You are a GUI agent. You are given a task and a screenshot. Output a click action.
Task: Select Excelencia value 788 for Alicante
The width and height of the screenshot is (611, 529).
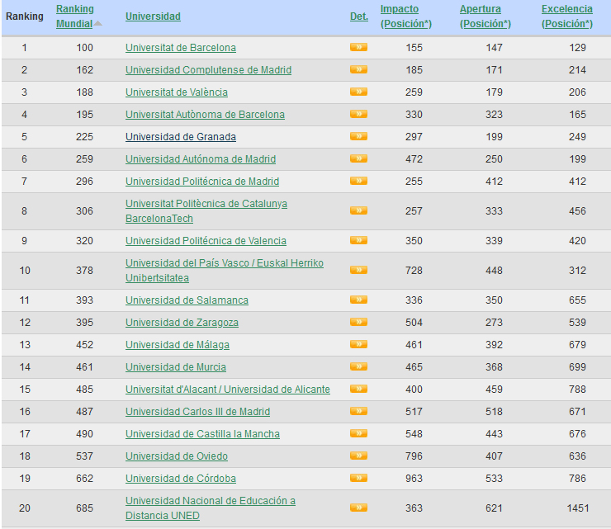[577, 390]
